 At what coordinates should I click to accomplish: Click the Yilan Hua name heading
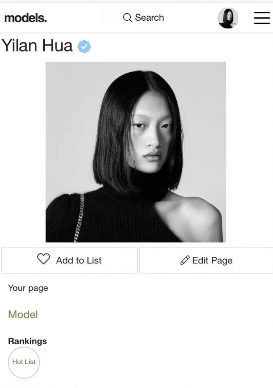click(37, 46)
